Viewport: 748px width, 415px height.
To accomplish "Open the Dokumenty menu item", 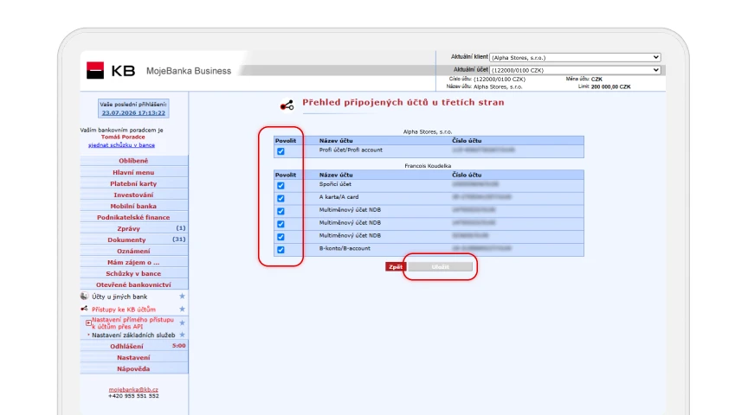I will (133, 239).
